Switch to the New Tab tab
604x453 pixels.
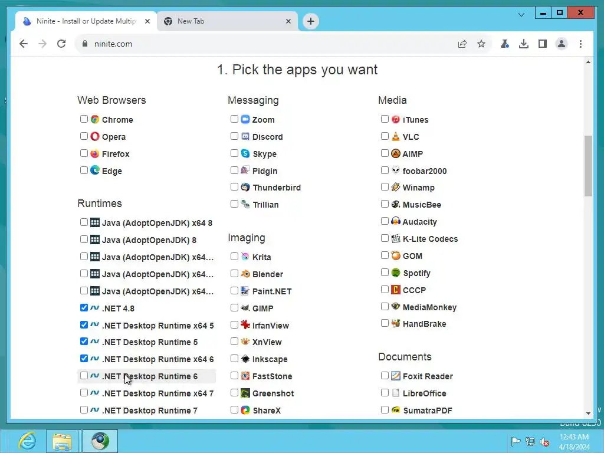(227, 21)
